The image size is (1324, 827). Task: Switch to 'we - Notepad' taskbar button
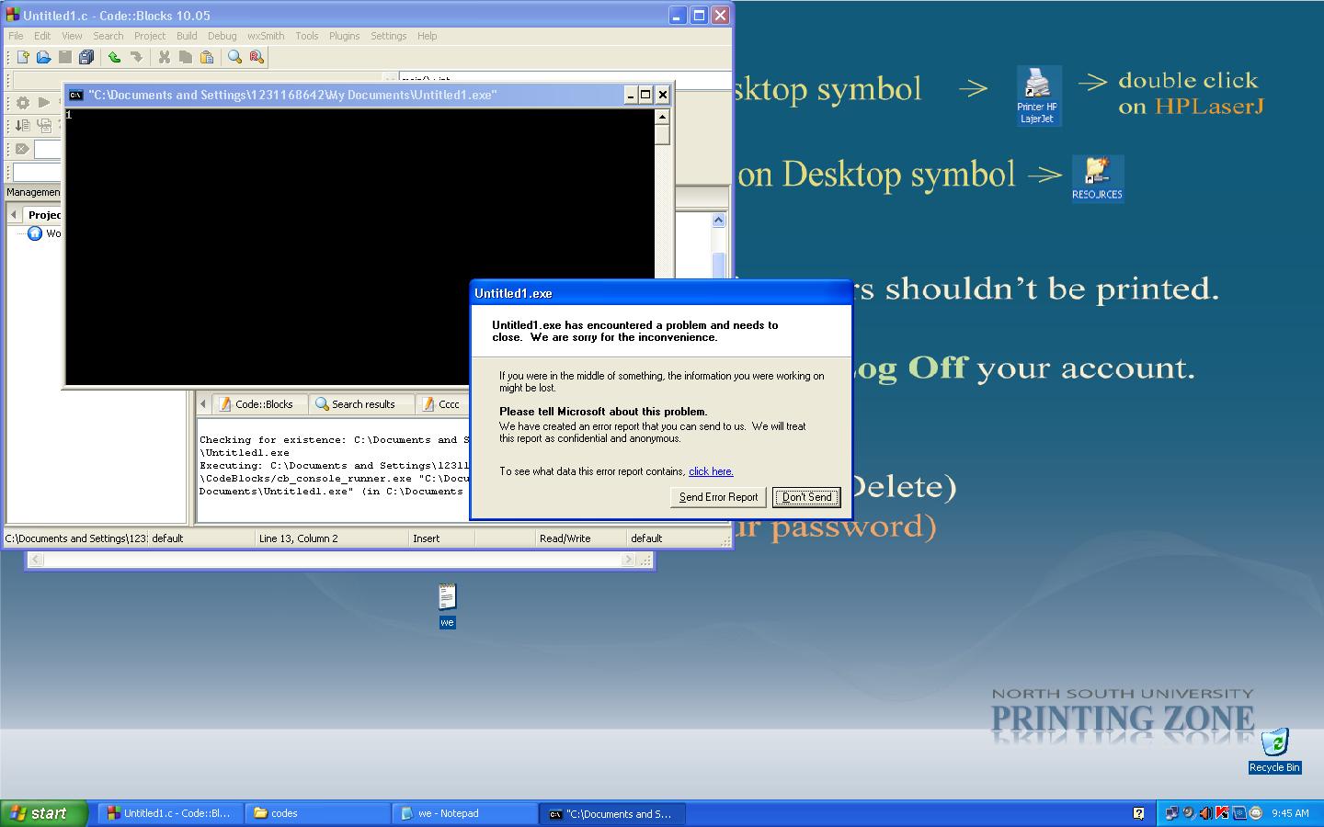tap(464, 813)
